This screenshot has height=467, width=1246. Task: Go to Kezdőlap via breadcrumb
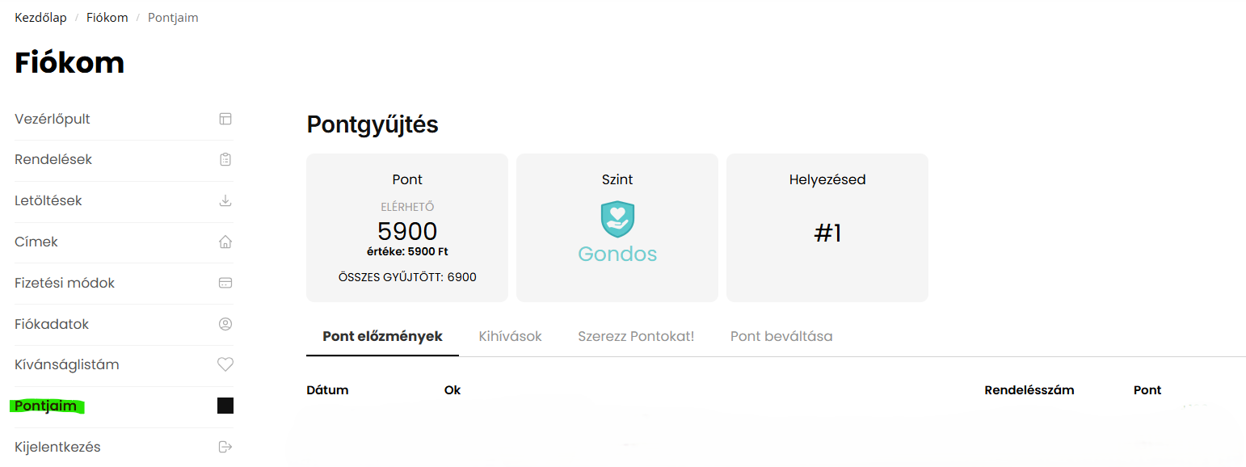[40, 18]
